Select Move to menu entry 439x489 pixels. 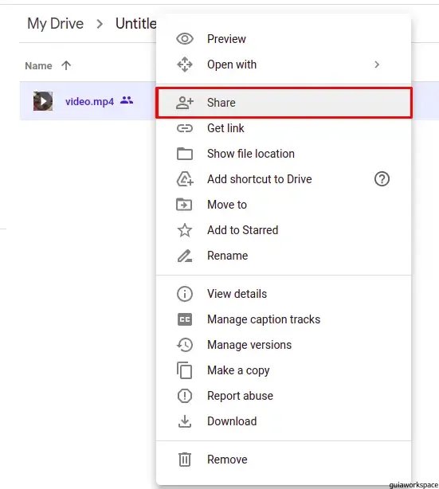[284, 205]
